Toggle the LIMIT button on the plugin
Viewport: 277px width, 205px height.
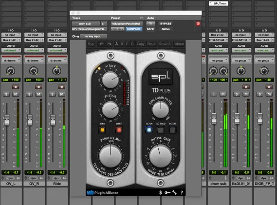pyautogui.click(x=119, y=130)
